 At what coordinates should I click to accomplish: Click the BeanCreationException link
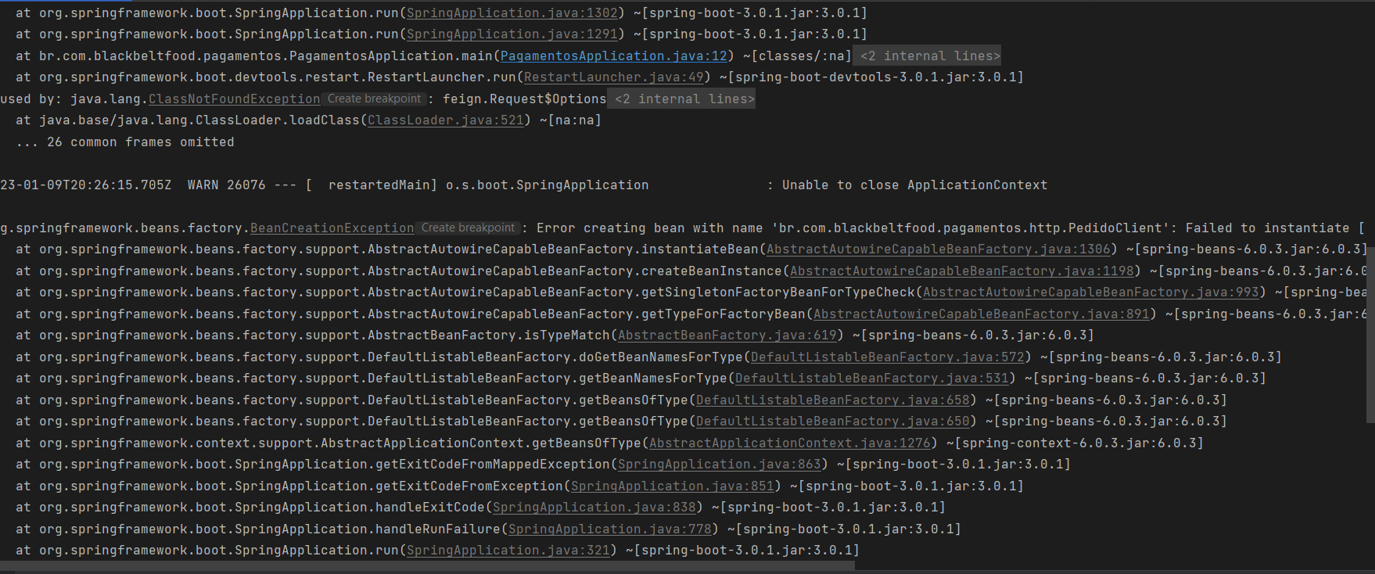pos(332,228)
